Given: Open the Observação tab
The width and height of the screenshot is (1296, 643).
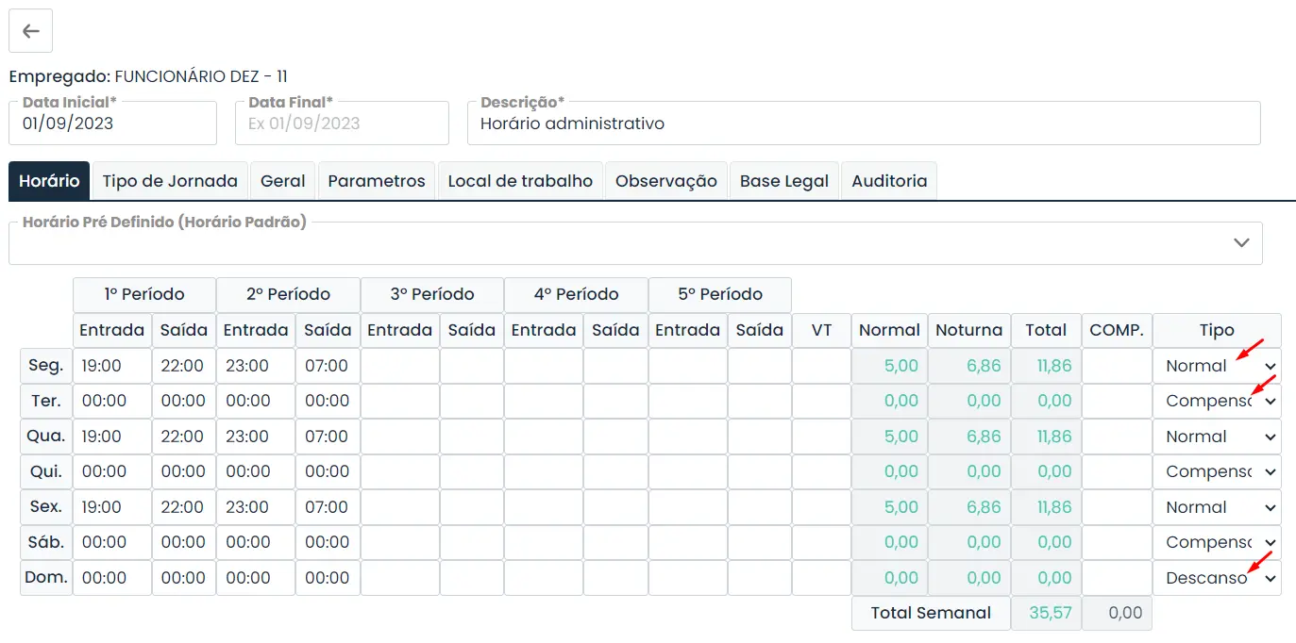Looking at the screenshot, I should 666,181.
